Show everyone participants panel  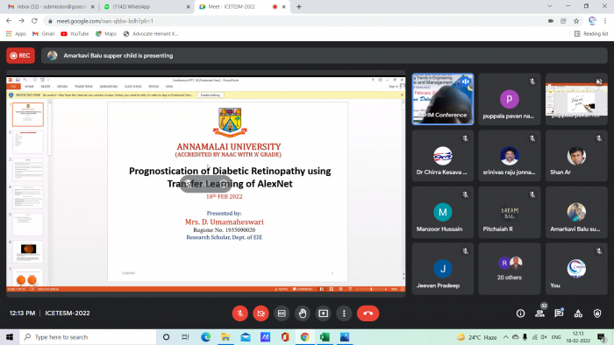pyautogui.click(x=540, y=313)
